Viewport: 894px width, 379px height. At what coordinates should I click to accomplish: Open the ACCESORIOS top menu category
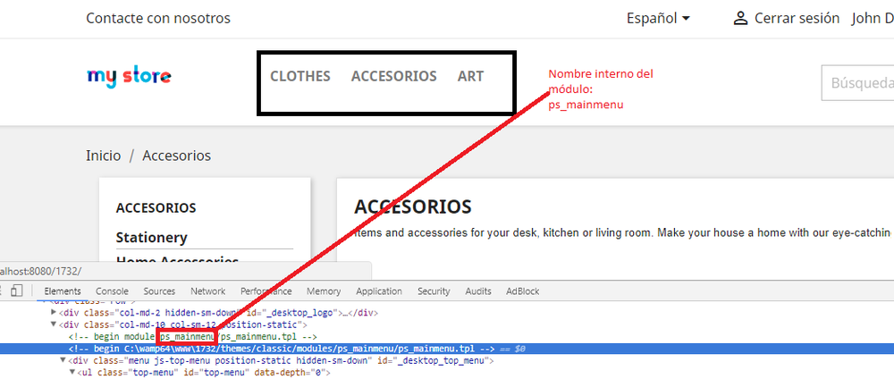pos(394,76)
